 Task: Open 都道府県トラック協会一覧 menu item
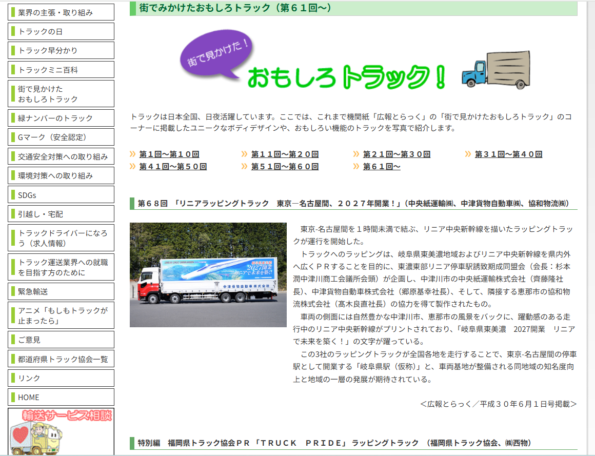pyautogui.click(x=61, y=359)
